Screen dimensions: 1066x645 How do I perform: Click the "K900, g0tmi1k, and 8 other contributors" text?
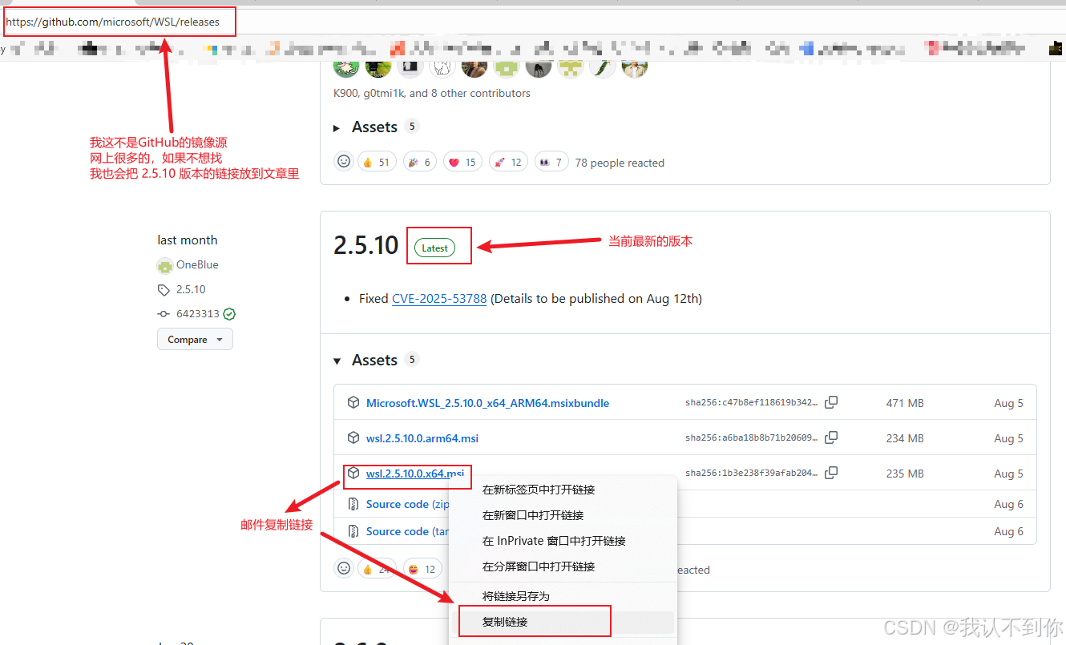(x=432, y=93)
